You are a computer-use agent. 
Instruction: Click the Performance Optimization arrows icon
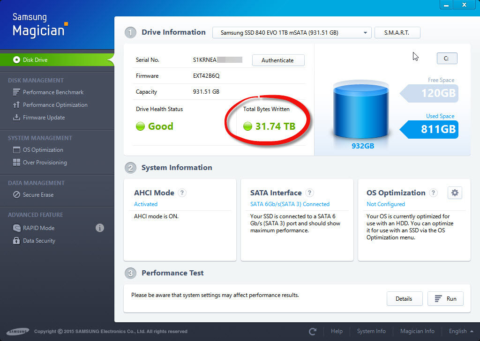point(16,105)
